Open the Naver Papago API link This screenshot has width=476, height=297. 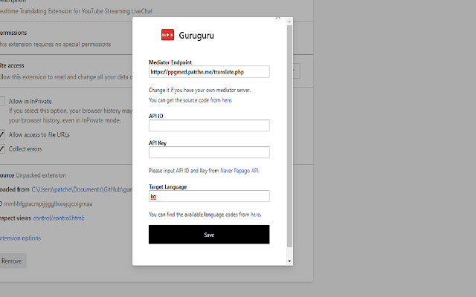click(x=239, y=171)
